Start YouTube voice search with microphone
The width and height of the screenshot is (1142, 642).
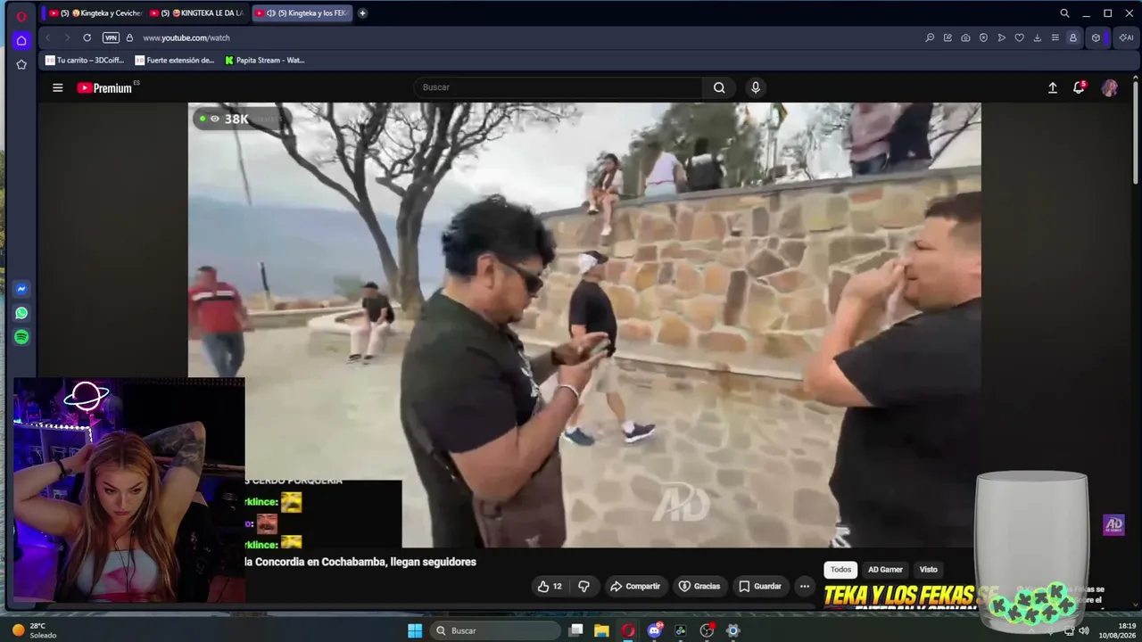click(756, 87)
